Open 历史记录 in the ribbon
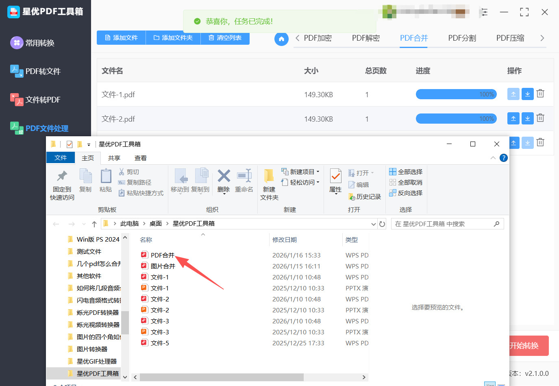 tap(365, 197)
